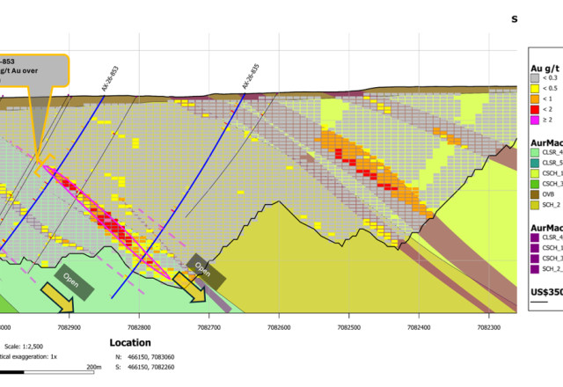Click the AX-26-835 drill hole label
Image resolution: width=563 pixels, height=387 pixels.
pyautogui.click(x=251, y=77)
